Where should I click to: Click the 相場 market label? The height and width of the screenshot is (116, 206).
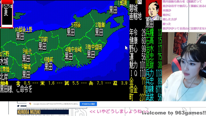click(4, 83)
